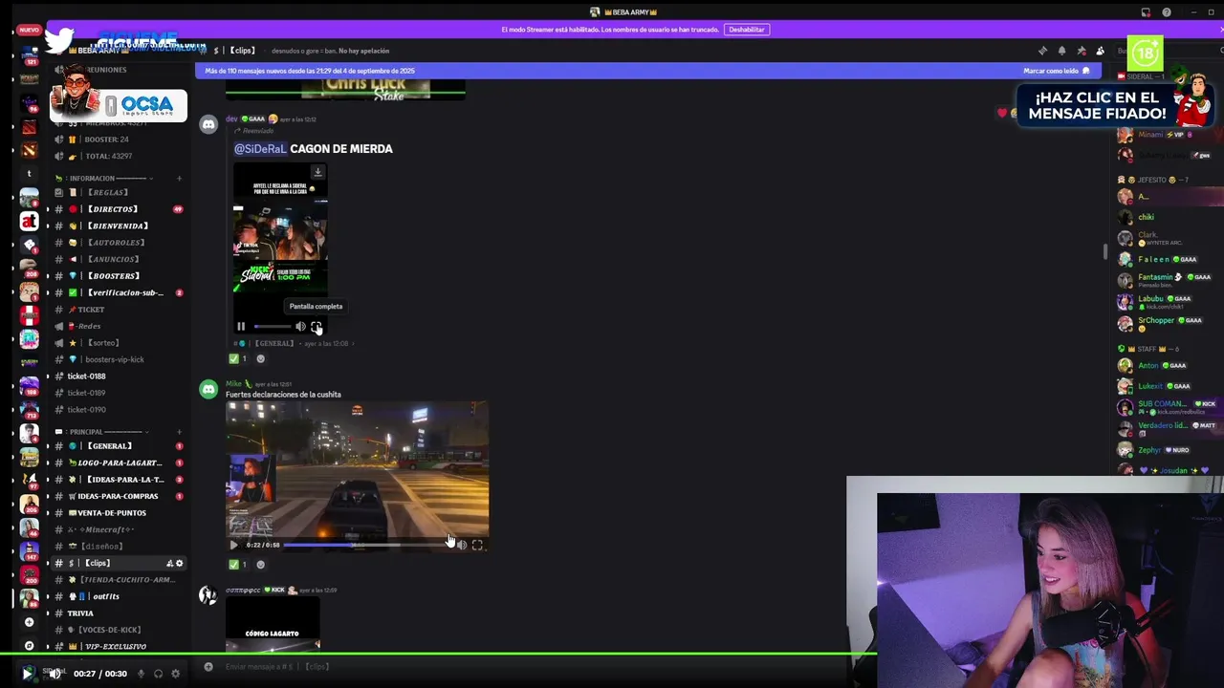Screen dimensions: 1224x688
Task: Add reaction to dev's message
Action: 260,359
